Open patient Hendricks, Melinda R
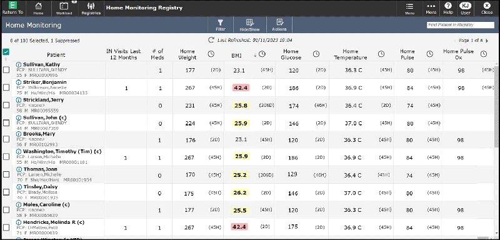 (x=54, y=222)
